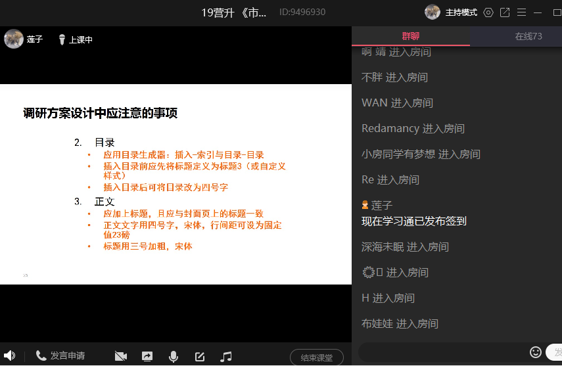Screen dimensions: 562x366
Task: Click the host avatar beside 主持模式
Action: pyautogui.click(x=433, y=12)
